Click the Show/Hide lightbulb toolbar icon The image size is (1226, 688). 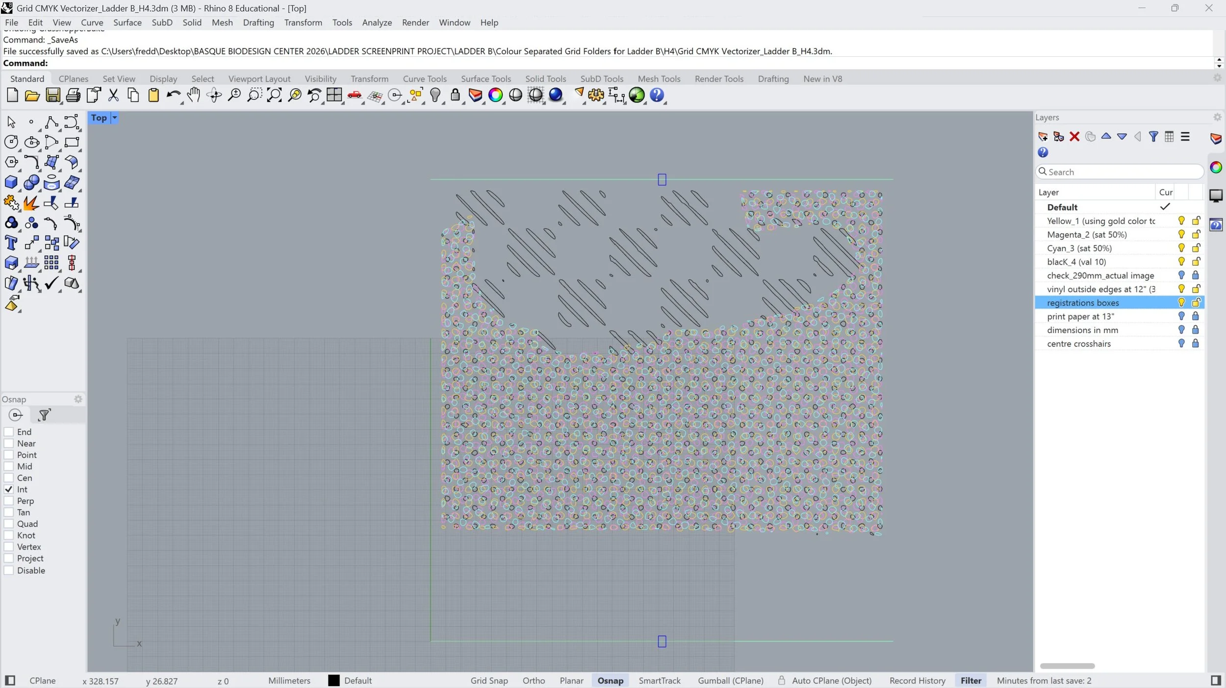click(x=435, y=95)
